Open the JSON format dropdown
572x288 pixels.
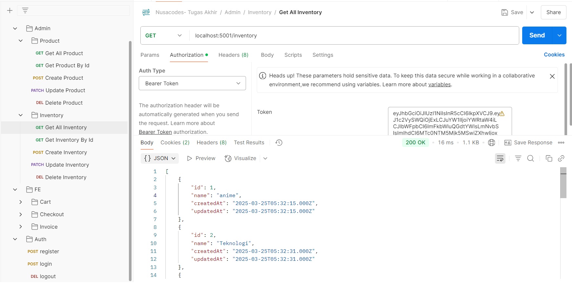(160, 158)
